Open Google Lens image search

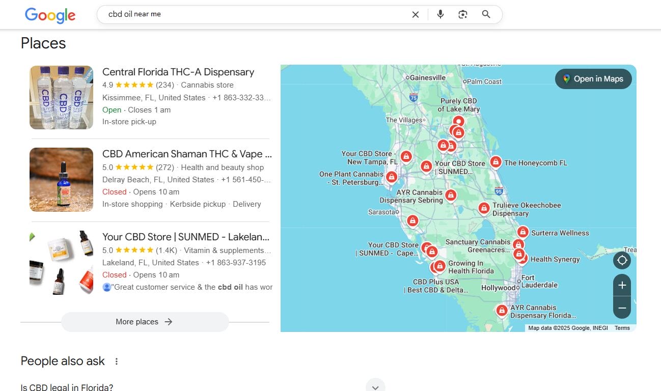pyautogui.click(x=463, y=14)
